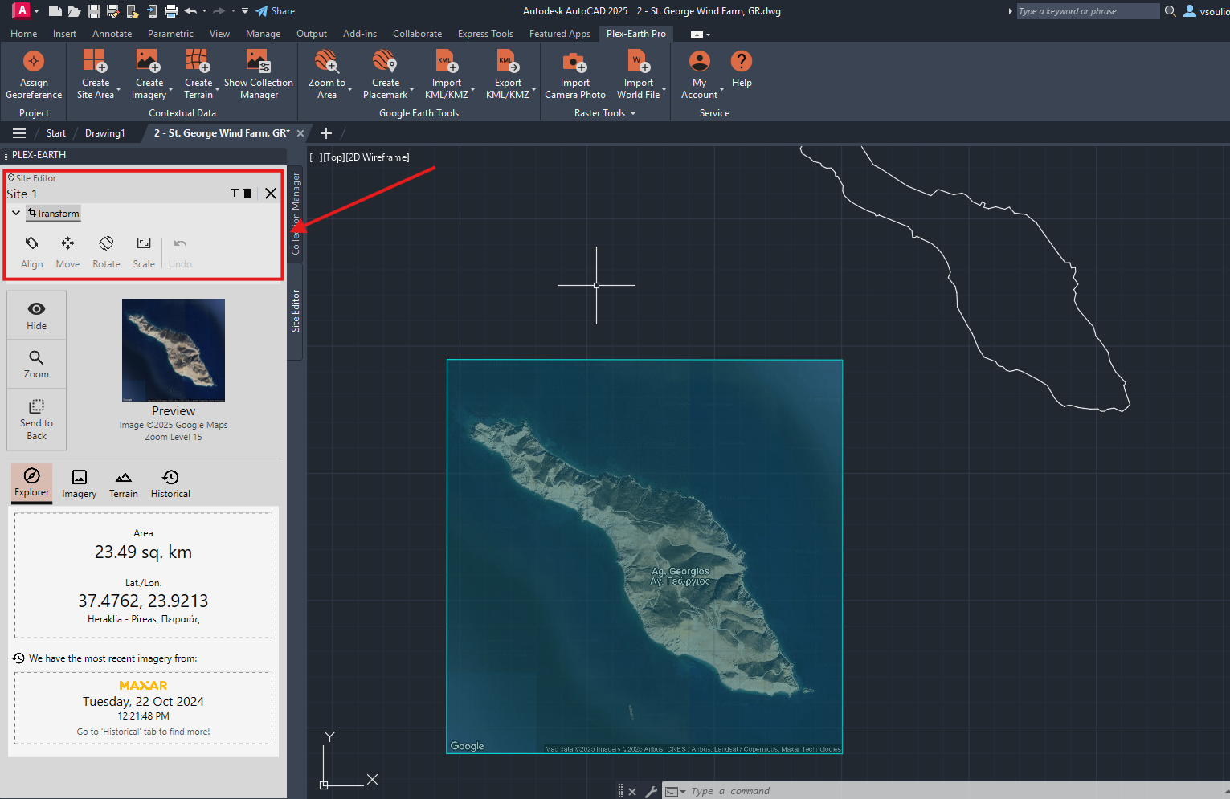Viewport: 1230px width, 799px height.
Task: Click Assign Georeference tool
Action: [x=34, y=75]
